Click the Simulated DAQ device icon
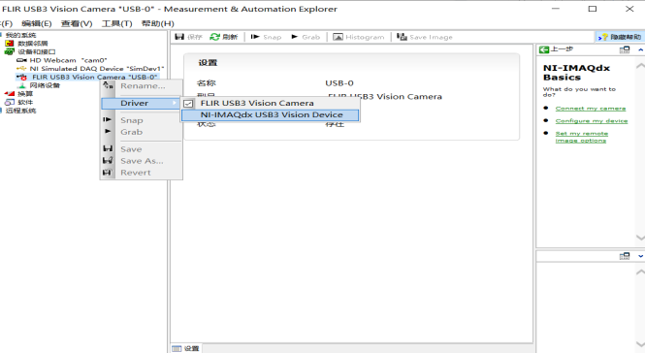 (x=21, y=69)
